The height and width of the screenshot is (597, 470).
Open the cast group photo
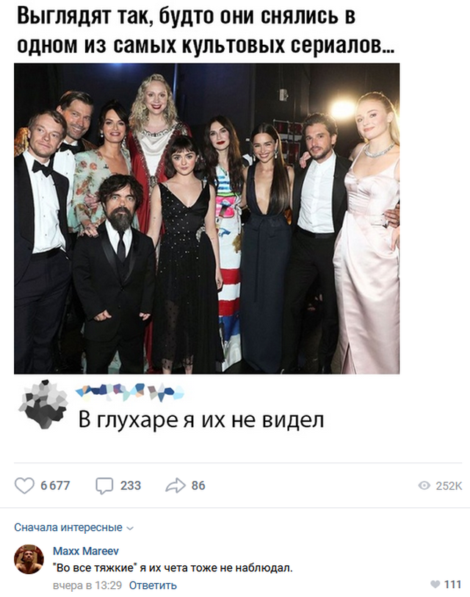[207, 218]
